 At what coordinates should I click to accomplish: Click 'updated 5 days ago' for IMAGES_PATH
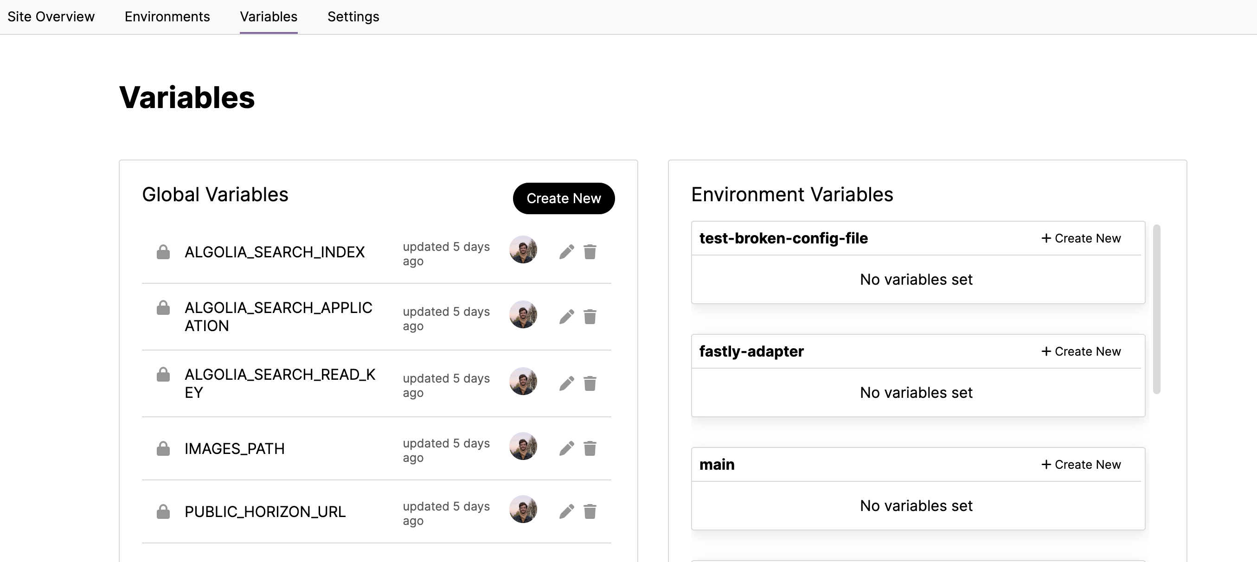447,450
